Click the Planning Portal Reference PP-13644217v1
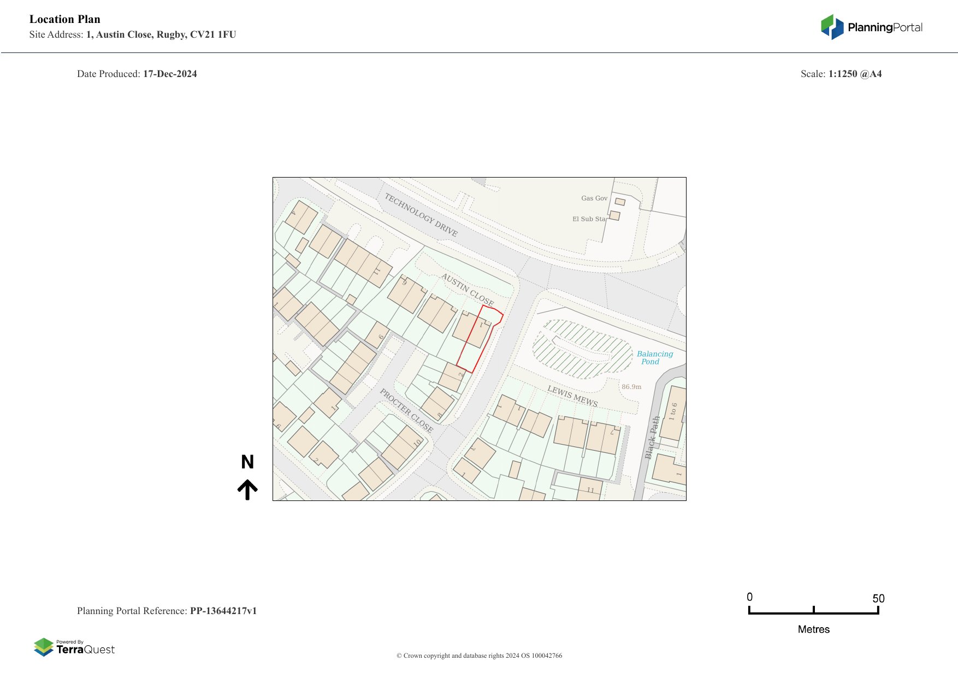 point(167,611)
